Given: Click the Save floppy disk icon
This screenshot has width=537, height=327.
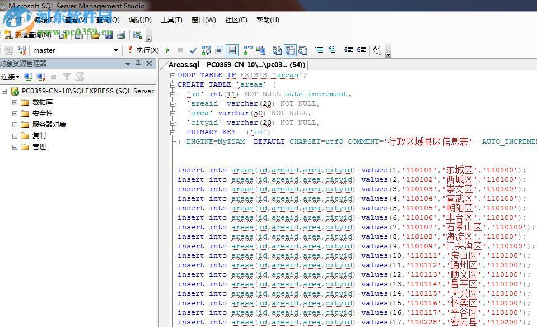Looking at the screenshot, I should point(109,34).
